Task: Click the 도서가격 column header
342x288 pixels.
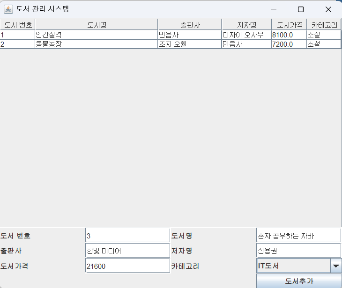Action: (x=289, y=25)
